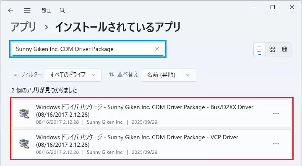Screen dimensions: 302x166
Task: Minimize the Settings window
Action: pos(253,7)
